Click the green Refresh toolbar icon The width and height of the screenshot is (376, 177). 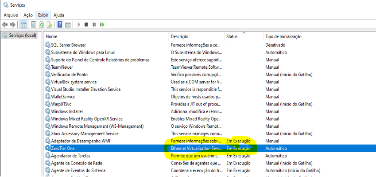[x=42, y=24]
